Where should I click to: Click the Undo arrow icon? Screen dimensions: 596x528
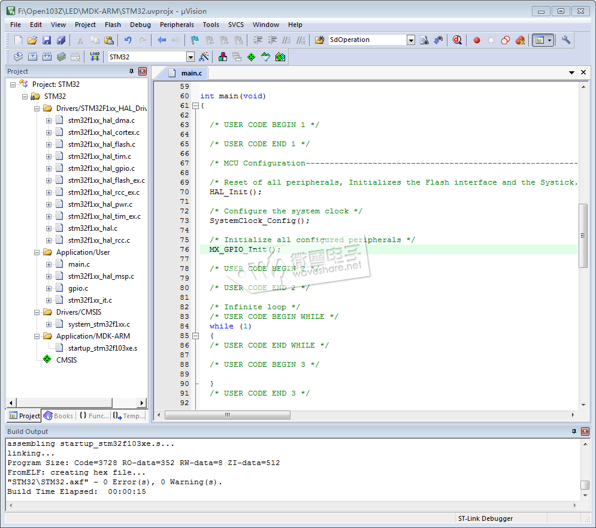pyautogui.click(x=128, y=40)
